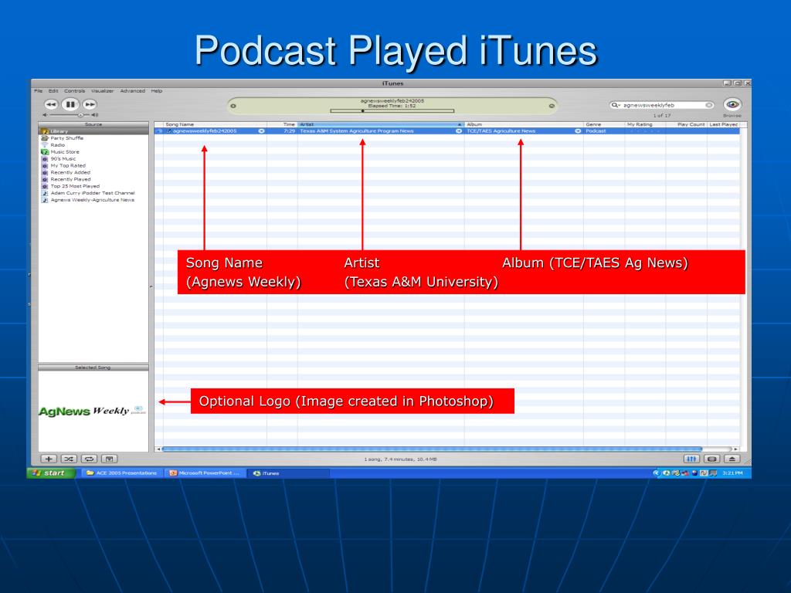Click in the search field agnewsweeklyfeb
791x593 pixels.
click(x=663, y=105)
